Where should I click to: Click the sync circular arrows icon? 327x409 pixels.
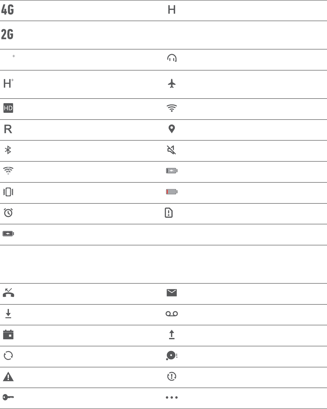pos(8,355)
